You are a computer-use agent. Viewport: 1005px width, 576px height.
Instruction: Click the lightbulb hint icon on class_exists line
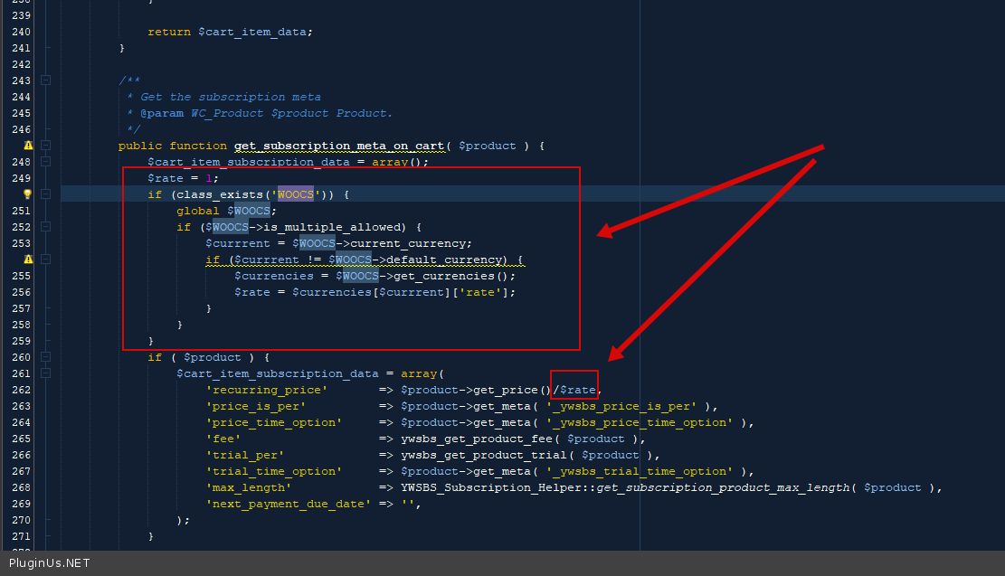28,194
